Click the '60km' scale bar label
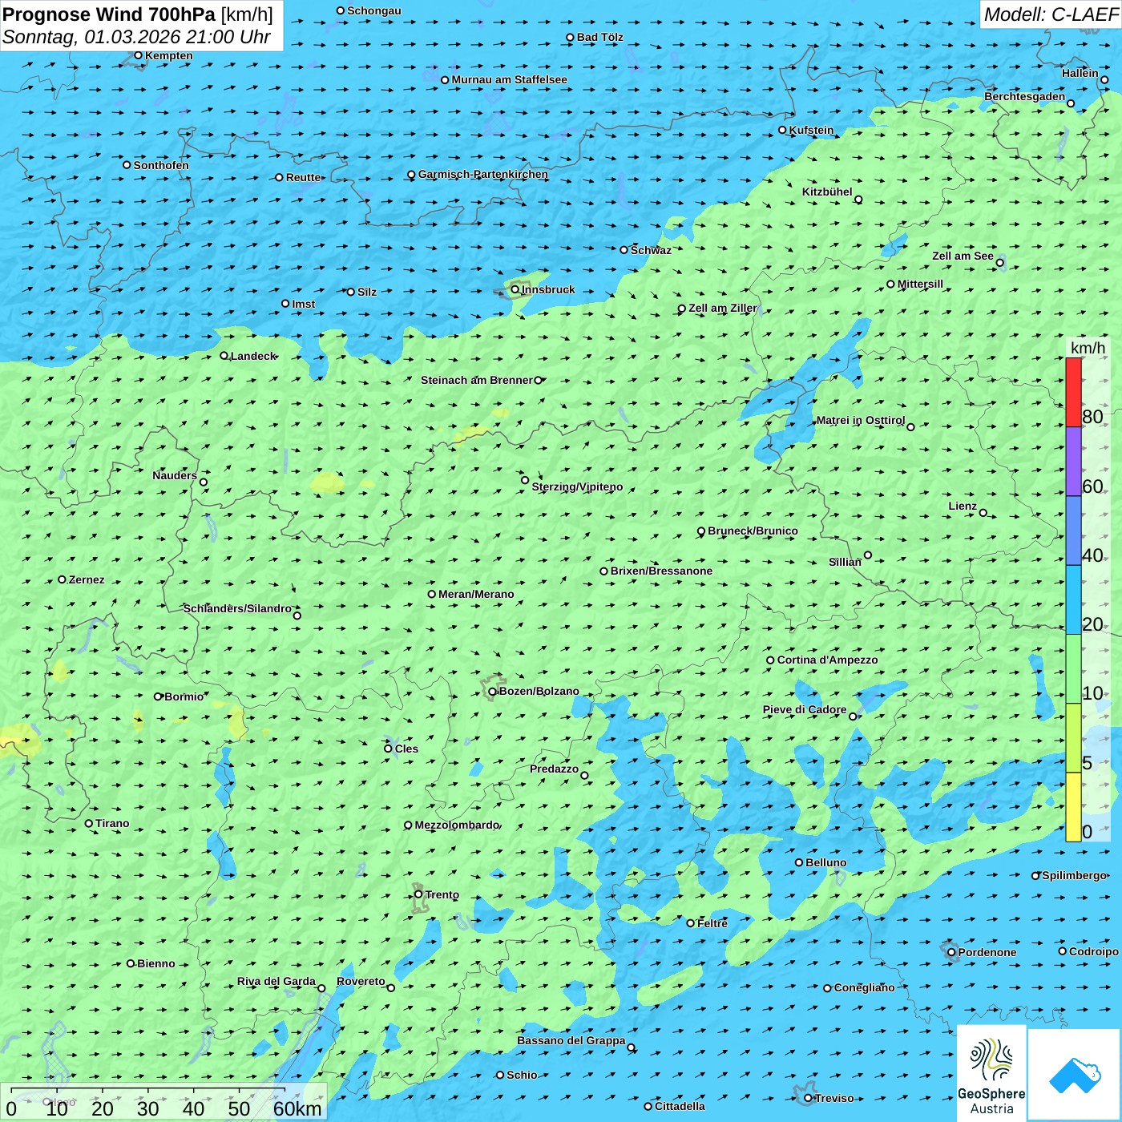Viewport: 1122px width, 1122px height. click(x=297, y=1108)
